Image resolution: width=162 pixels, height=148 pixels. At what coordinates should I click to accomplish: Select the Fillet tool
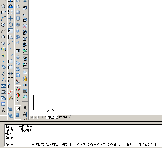(x=11, y=86)
